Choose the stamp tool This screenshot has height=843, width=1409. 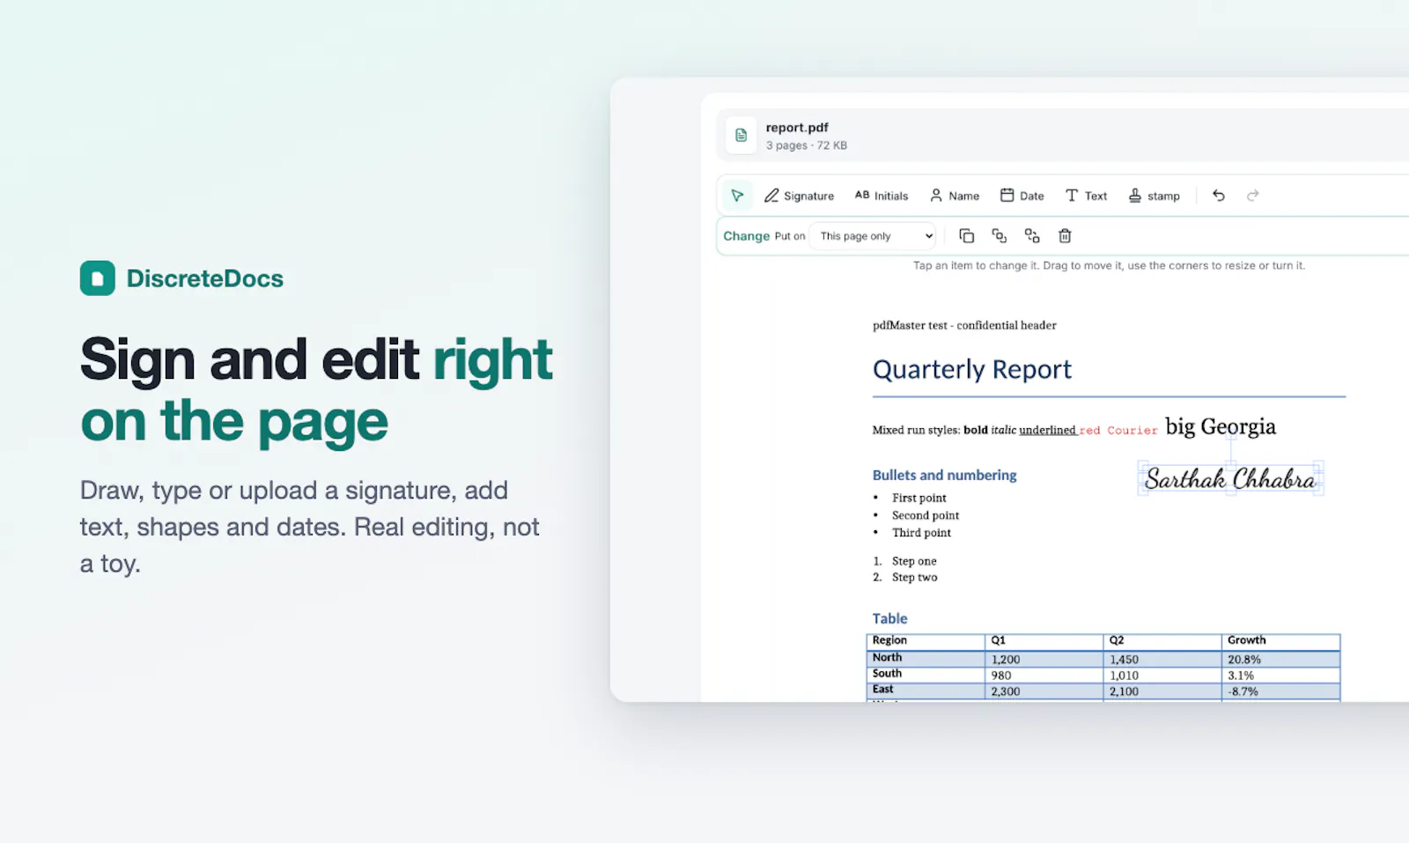pos(1154,196)
